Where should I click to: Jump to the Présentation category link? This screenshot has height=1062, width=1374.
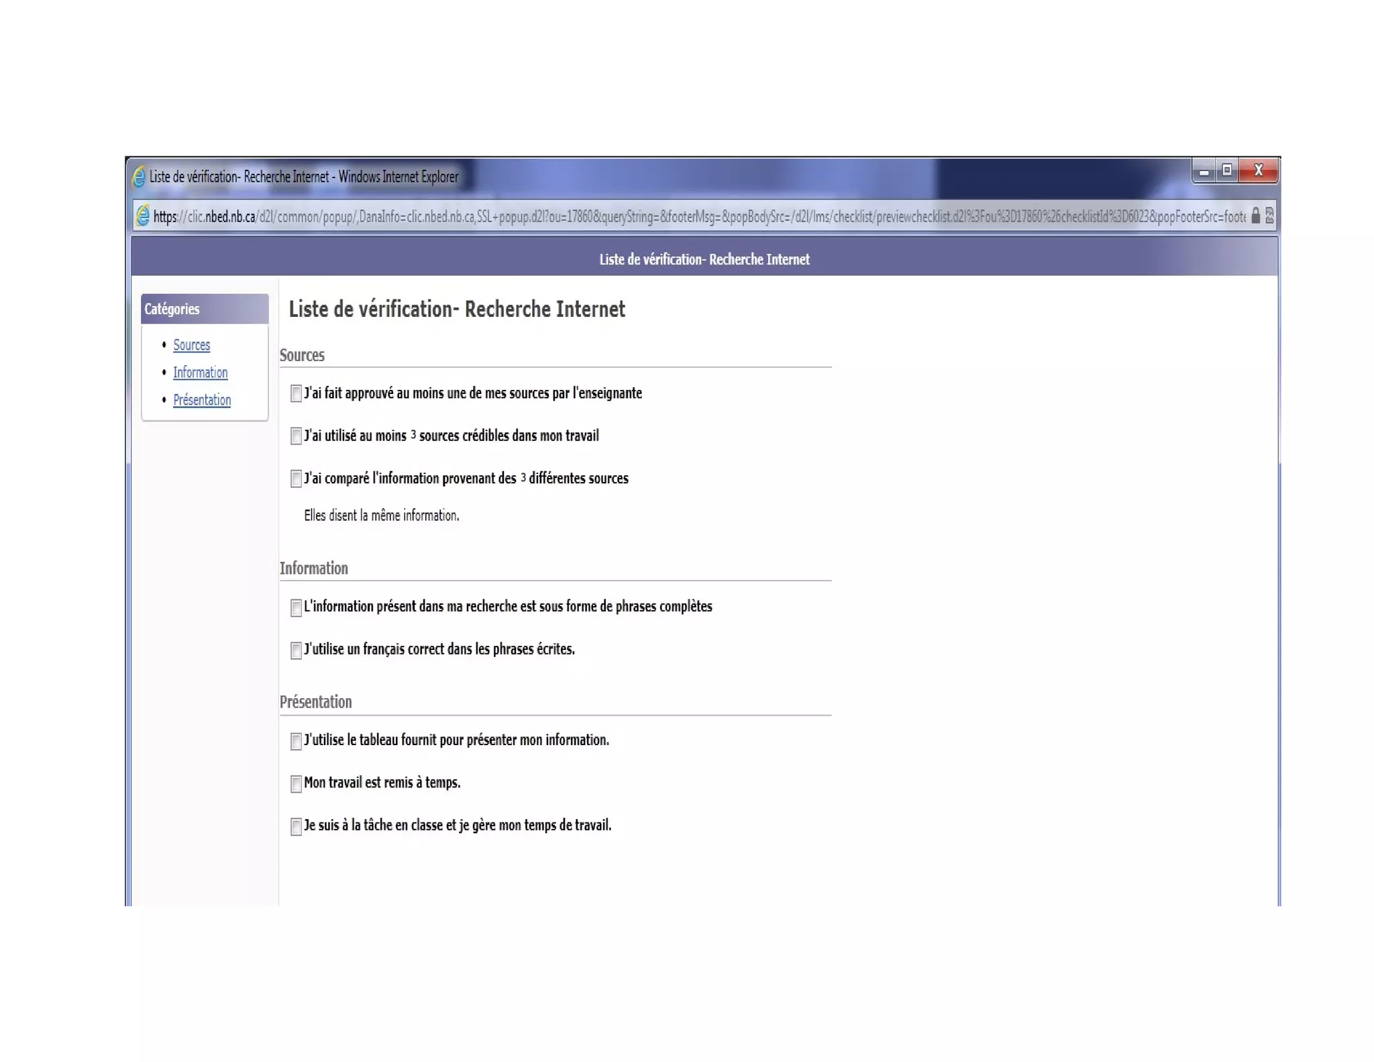tap(201, 400)
